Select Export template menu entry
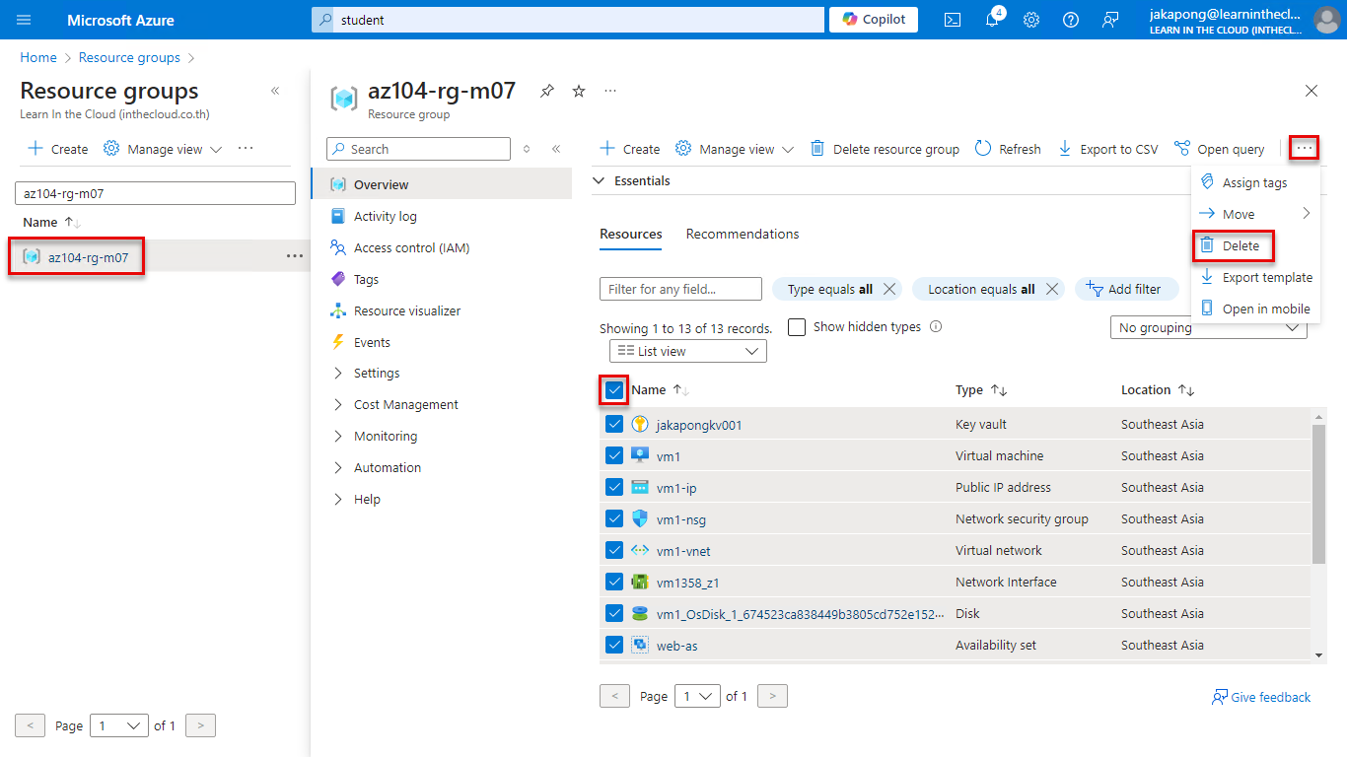The image size is (1347, 757). [x=1255, y=277]
